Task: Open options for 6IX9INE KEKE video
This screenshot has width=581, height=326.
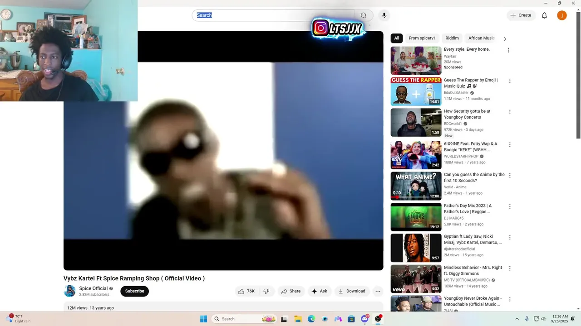Action: [510, 144]
